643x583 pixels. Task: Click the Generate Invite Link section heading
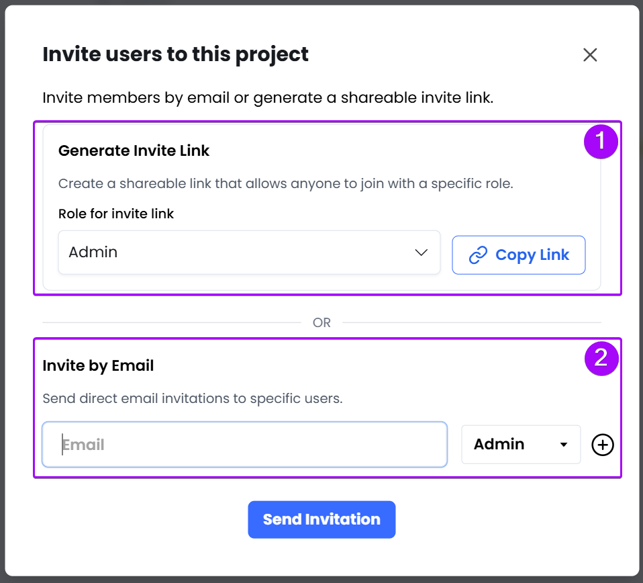coord(134,150)
